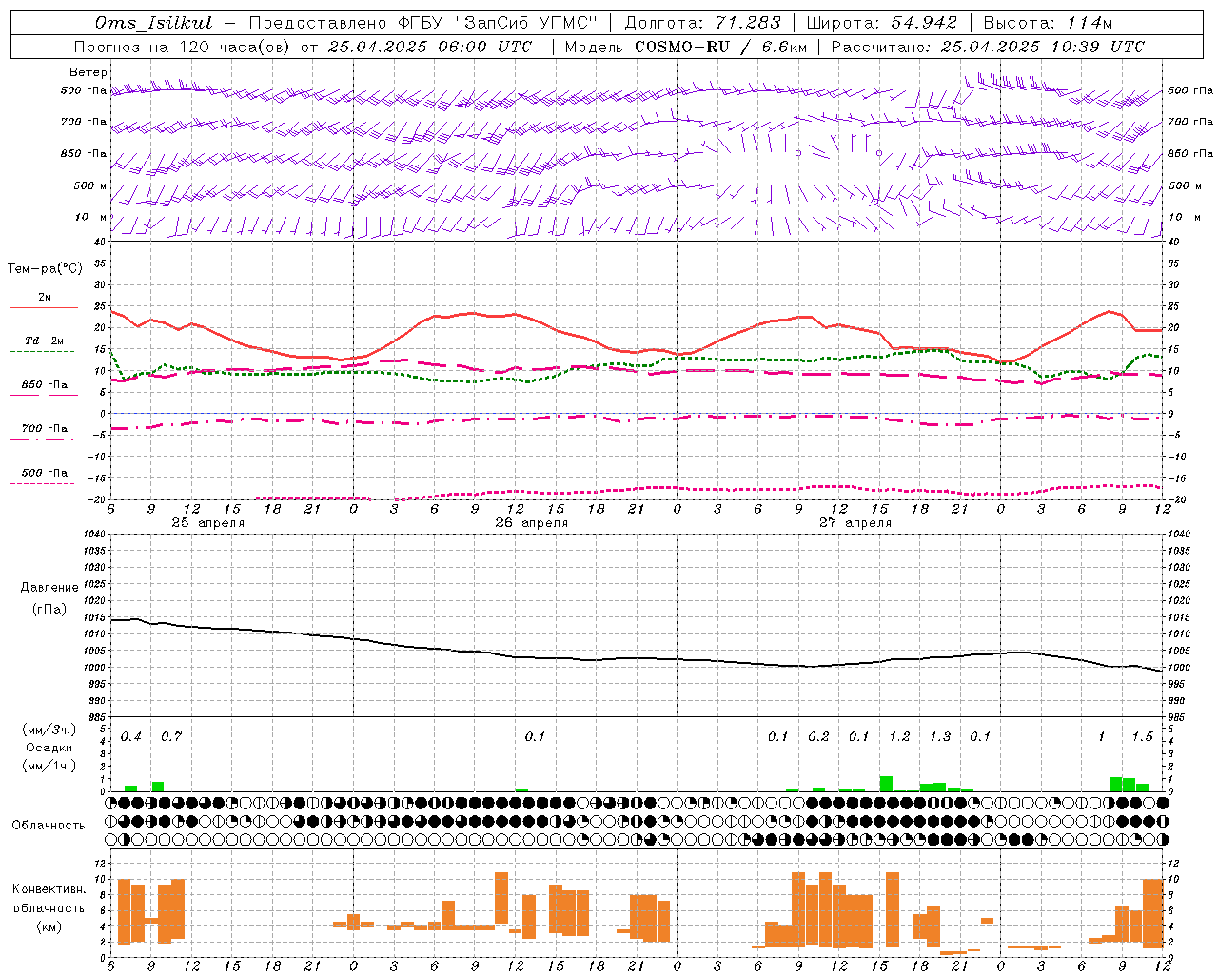Image resolution: width=1218 pixels, height=974 pixels.
Task: Click the "(гПа)" unit under Давление
Action: pos(49,610)
